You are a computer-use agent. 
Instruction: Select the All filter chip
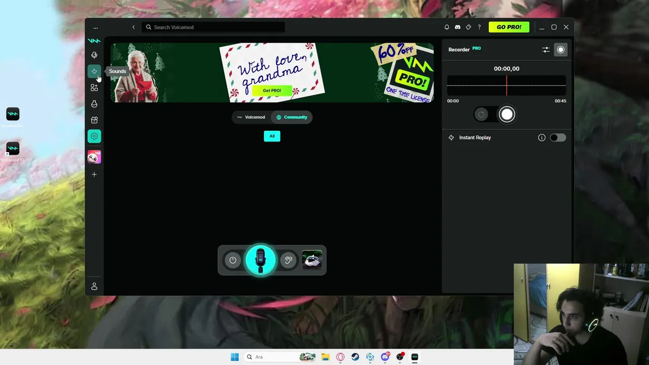[x=272, y=136]
